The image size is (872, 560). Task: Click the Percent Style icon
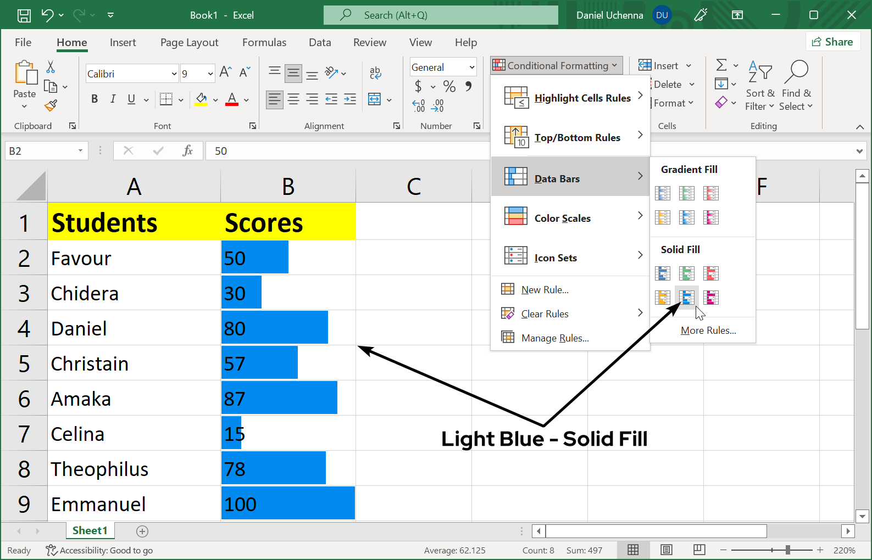click(x=449, y=86)
